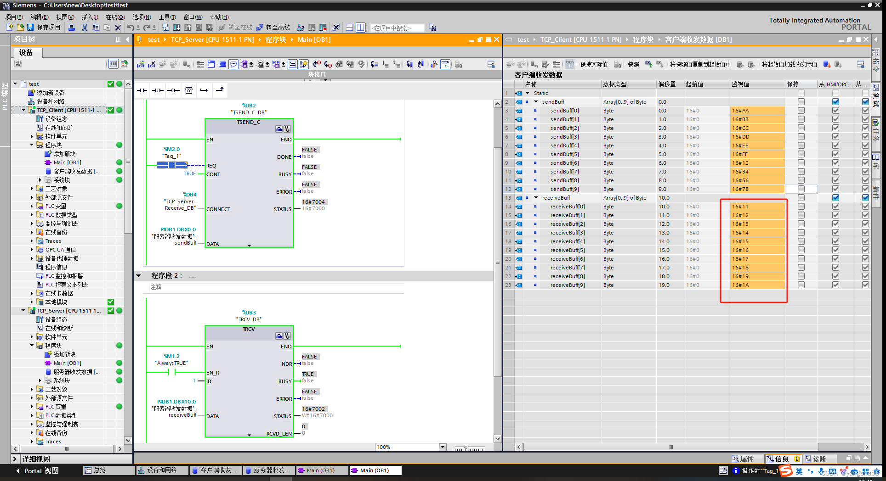
Task: Toggle HMI/OPC checkbox for sendBuff[0]
Action: (835, 111)
